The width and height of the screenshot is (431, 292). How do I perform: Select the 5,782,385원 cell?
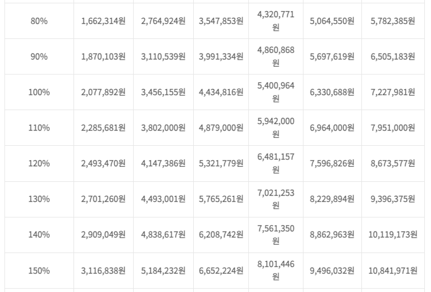(x=393, y=21)
